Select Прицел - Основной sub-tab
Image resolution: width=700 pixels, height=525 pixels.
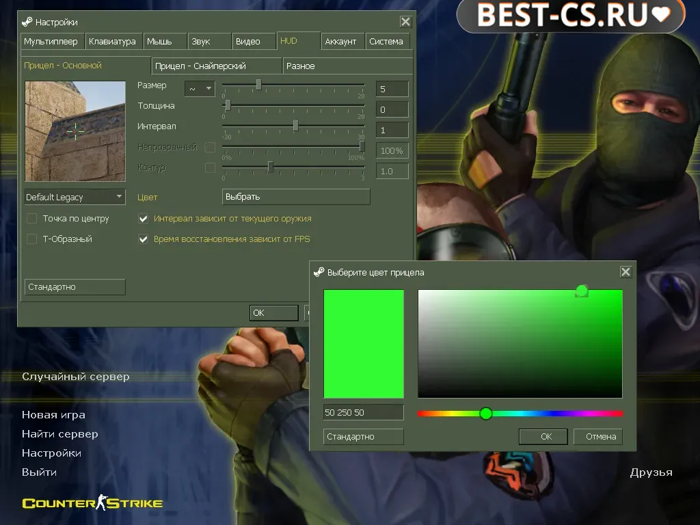coord(85,65)
